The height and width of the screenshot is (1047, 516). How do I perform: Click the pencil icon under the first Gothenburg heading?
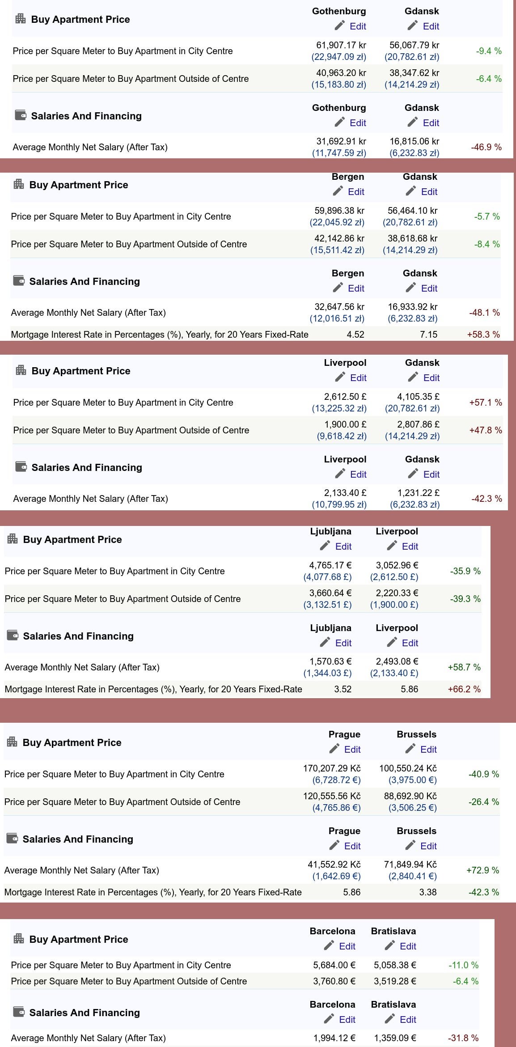[340, 25]
